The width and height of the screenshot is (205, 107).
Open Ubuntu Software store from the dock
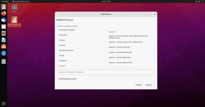click(3, 47)
